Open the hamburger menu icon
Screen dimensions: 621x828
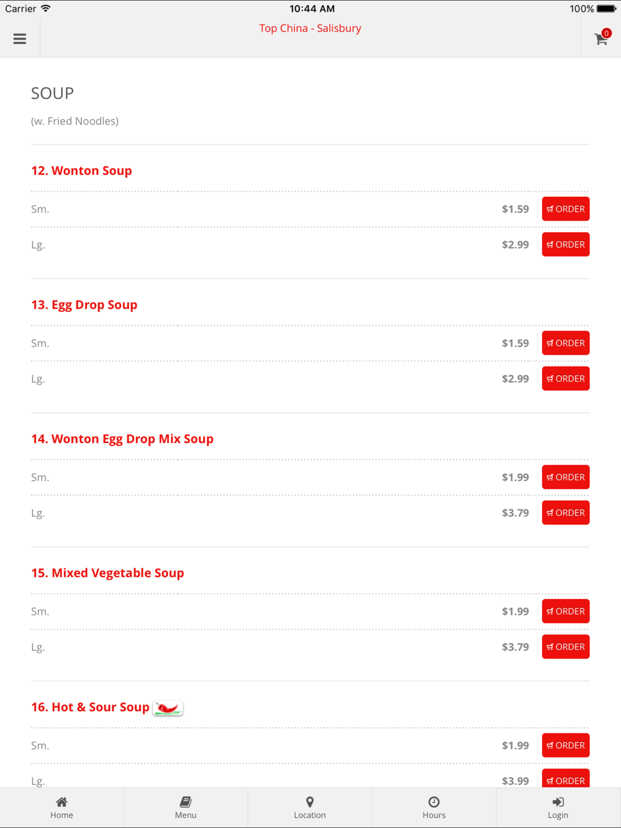point(20,38)
